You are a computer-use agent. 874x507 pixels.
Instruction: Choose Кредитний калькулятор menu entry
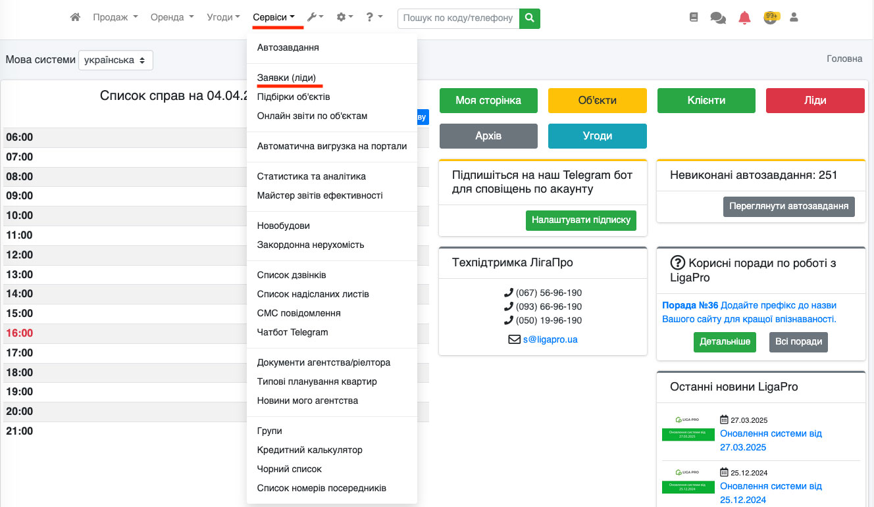(309, 450)
